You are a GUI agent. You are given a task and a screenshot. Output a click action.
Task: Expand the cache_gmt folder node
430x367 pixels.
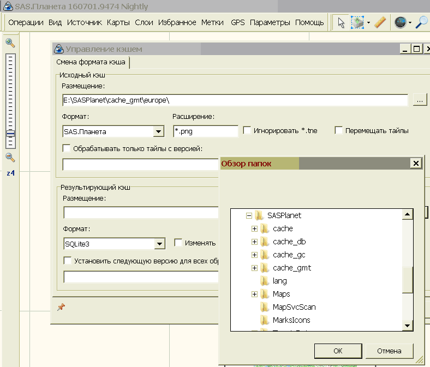(x=254, y=268)
